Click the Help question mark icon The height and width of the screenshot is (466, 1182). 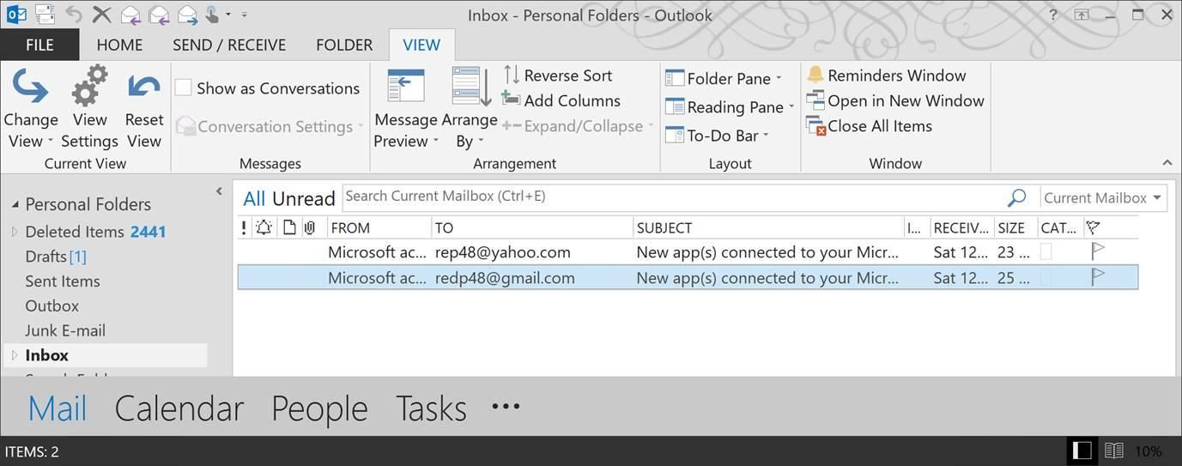[1053, 15]
